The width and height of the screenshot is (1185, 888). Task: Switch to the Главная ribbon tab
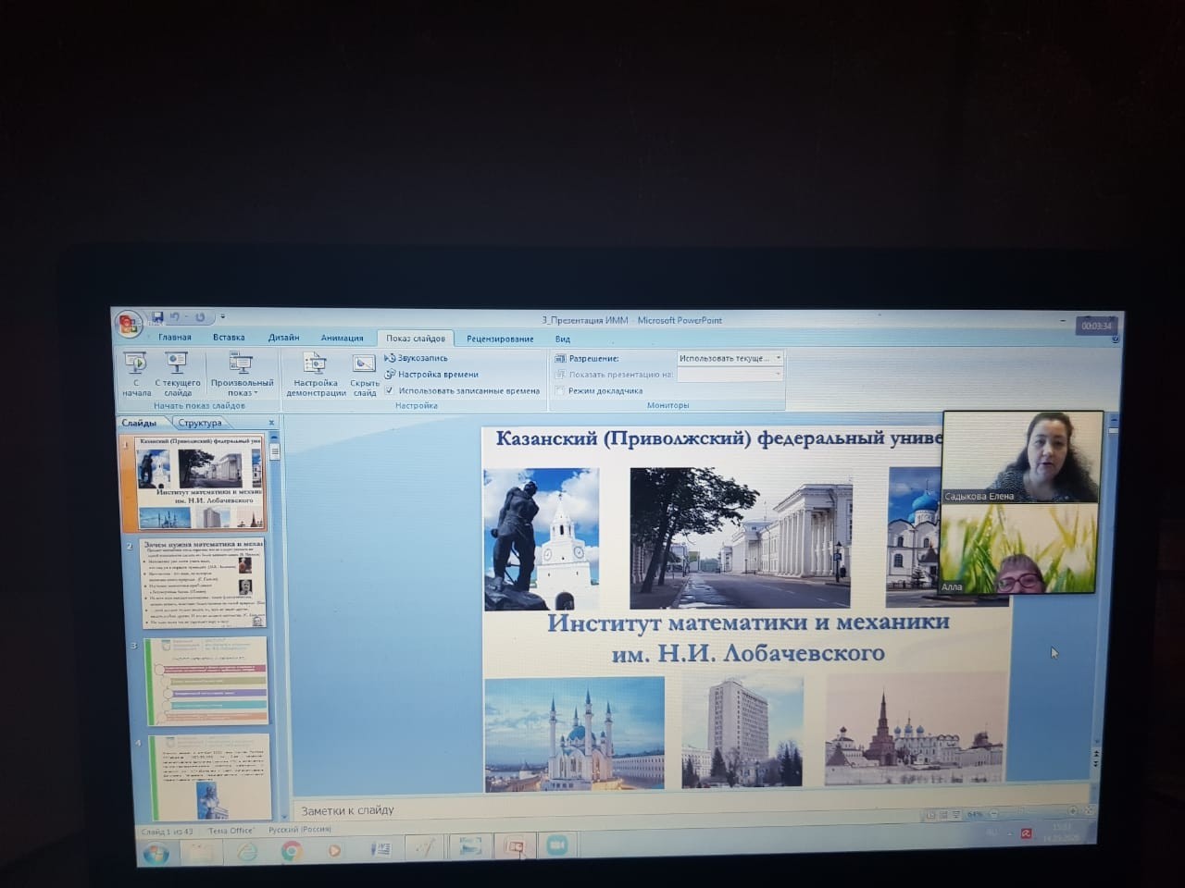175,338
